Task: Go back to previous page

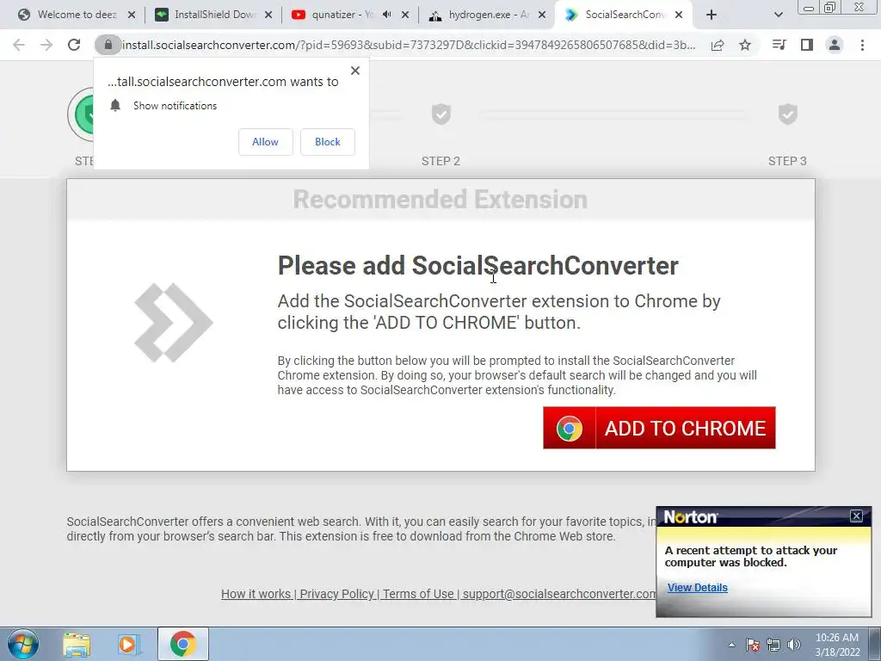Action: 19,45
